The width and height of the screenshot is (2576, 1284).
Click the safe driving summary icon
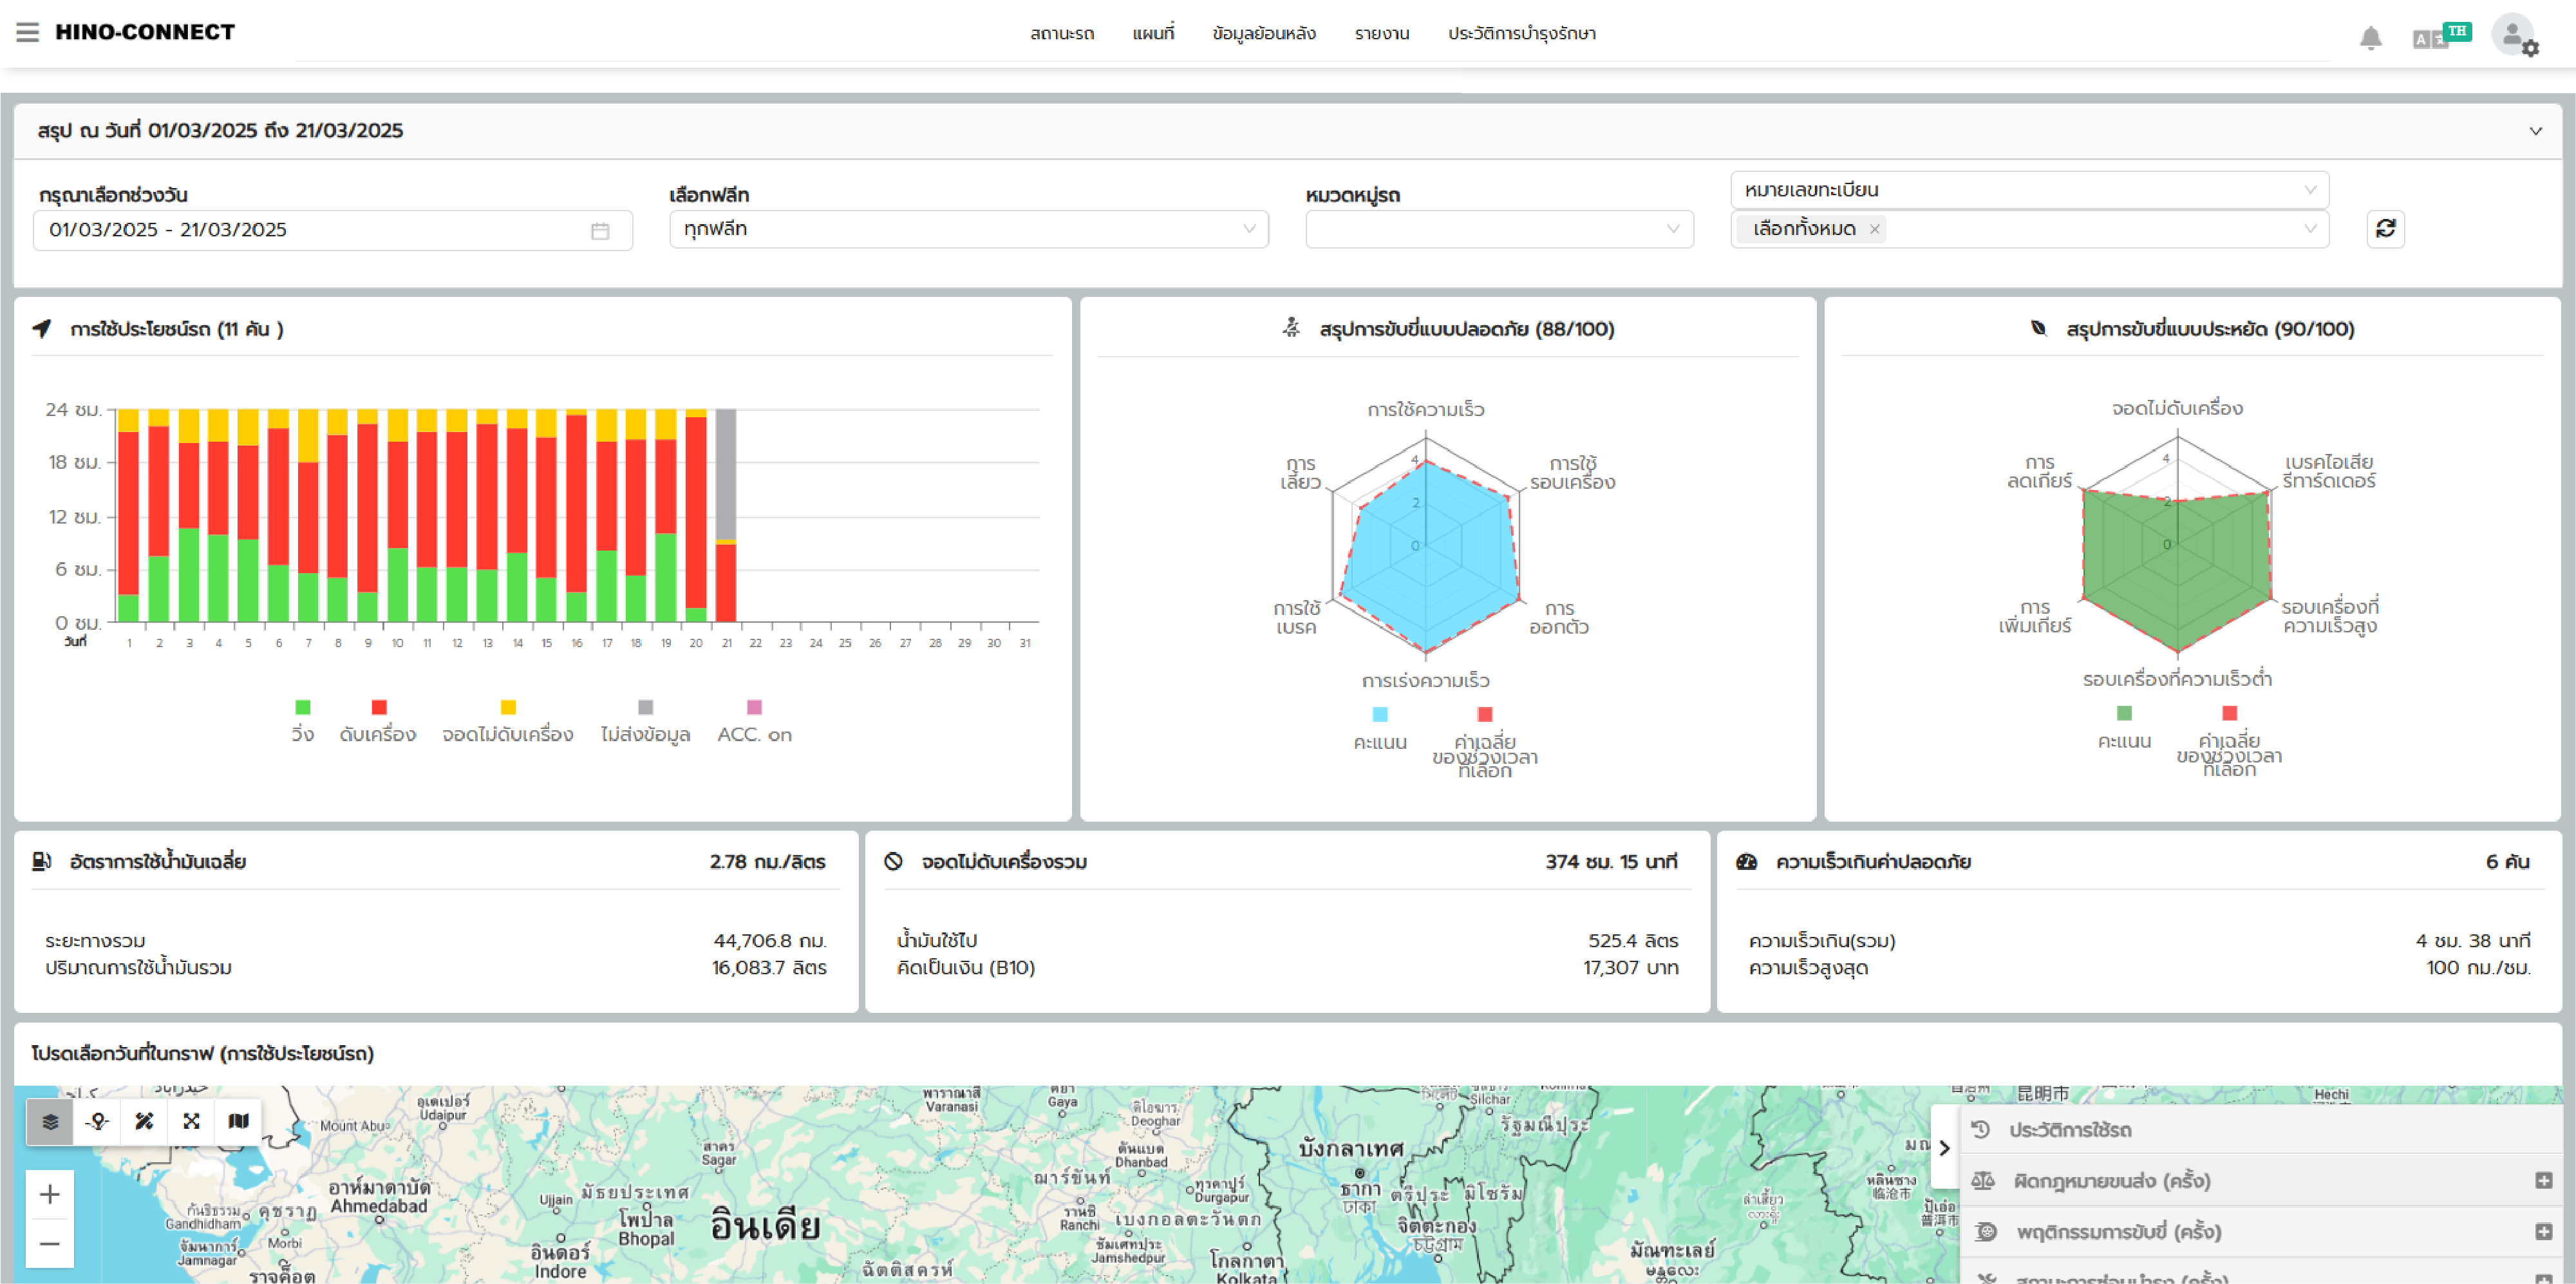click(x=1291, y=327)
